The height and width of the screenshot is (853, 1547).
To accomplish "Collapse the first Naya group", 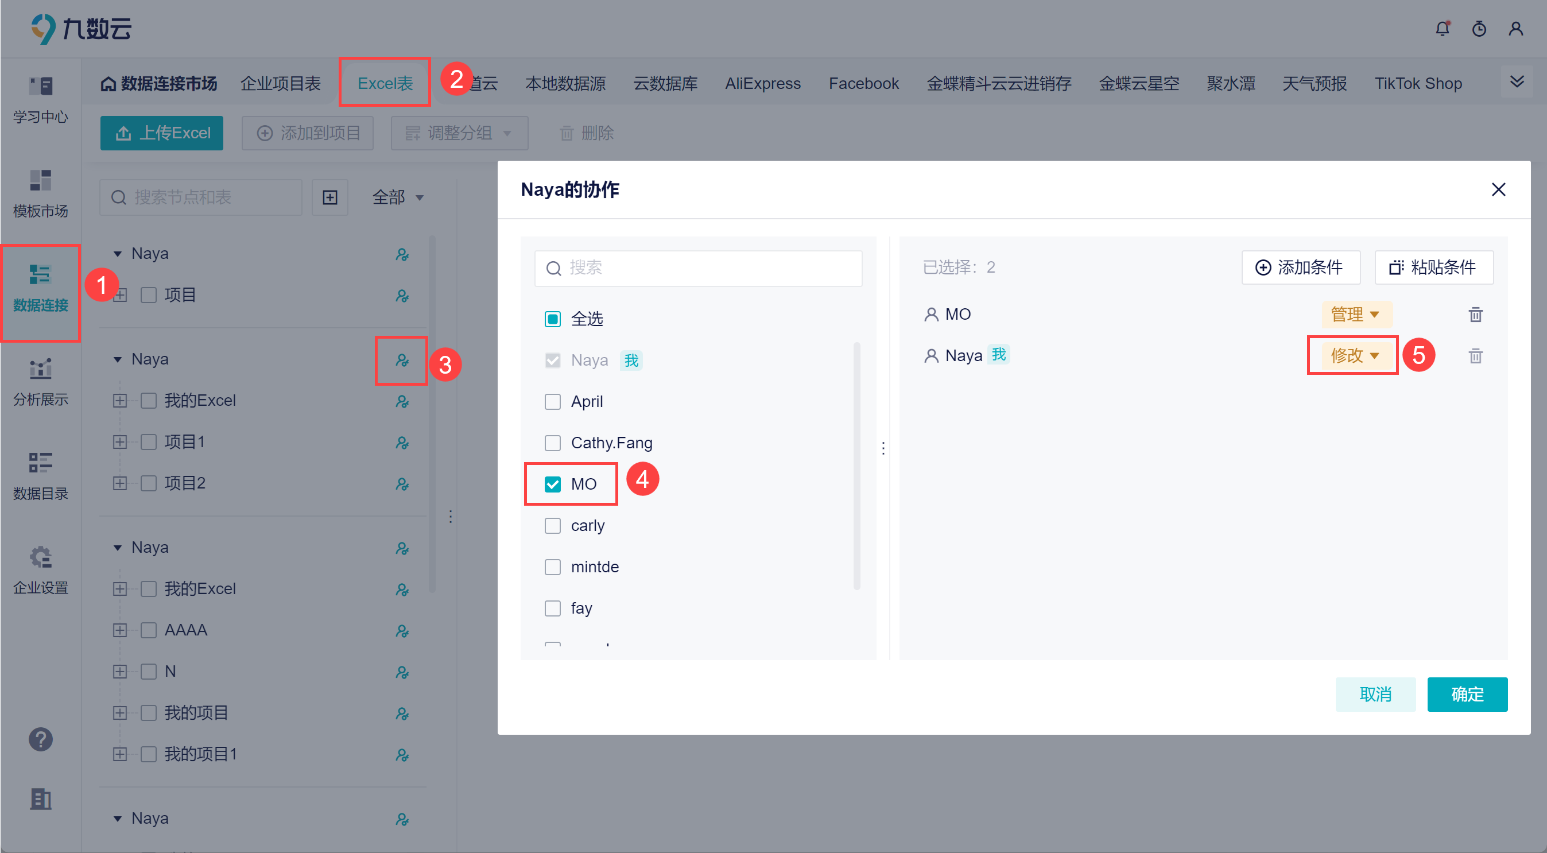I will 118,254.
